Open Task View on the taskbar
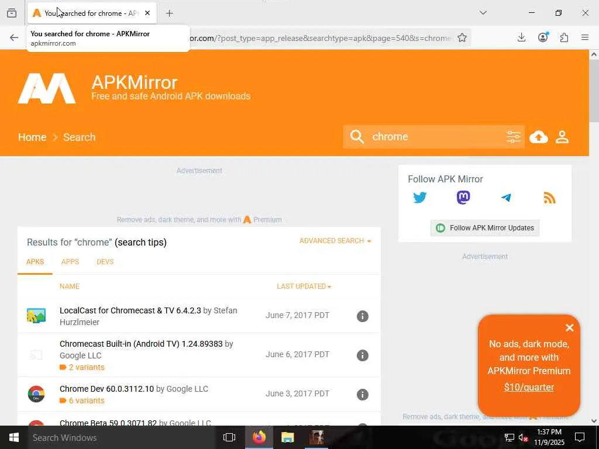 pos(229,437)
